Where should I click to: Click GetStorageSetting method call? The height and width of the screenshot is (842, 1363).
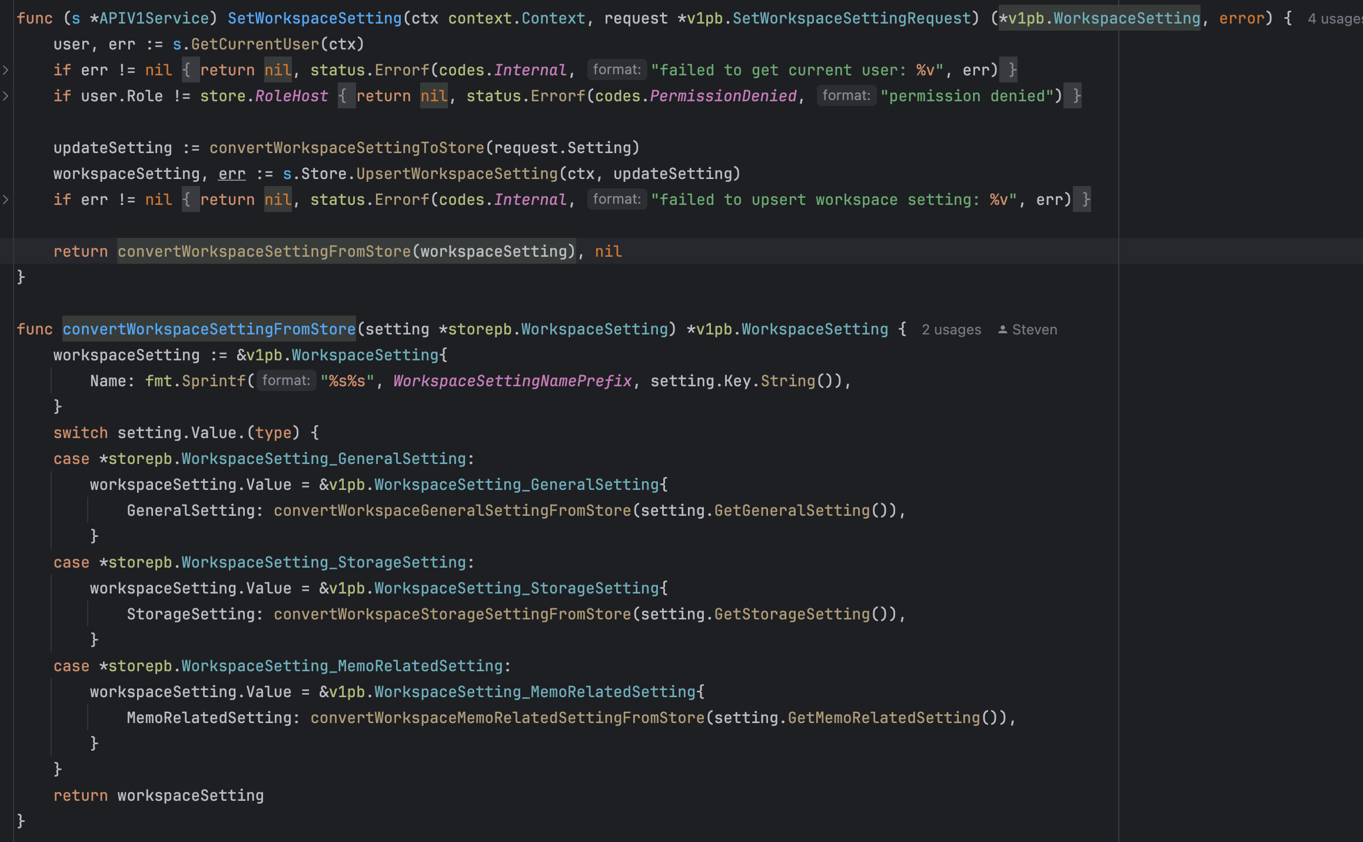coord(792,614)
